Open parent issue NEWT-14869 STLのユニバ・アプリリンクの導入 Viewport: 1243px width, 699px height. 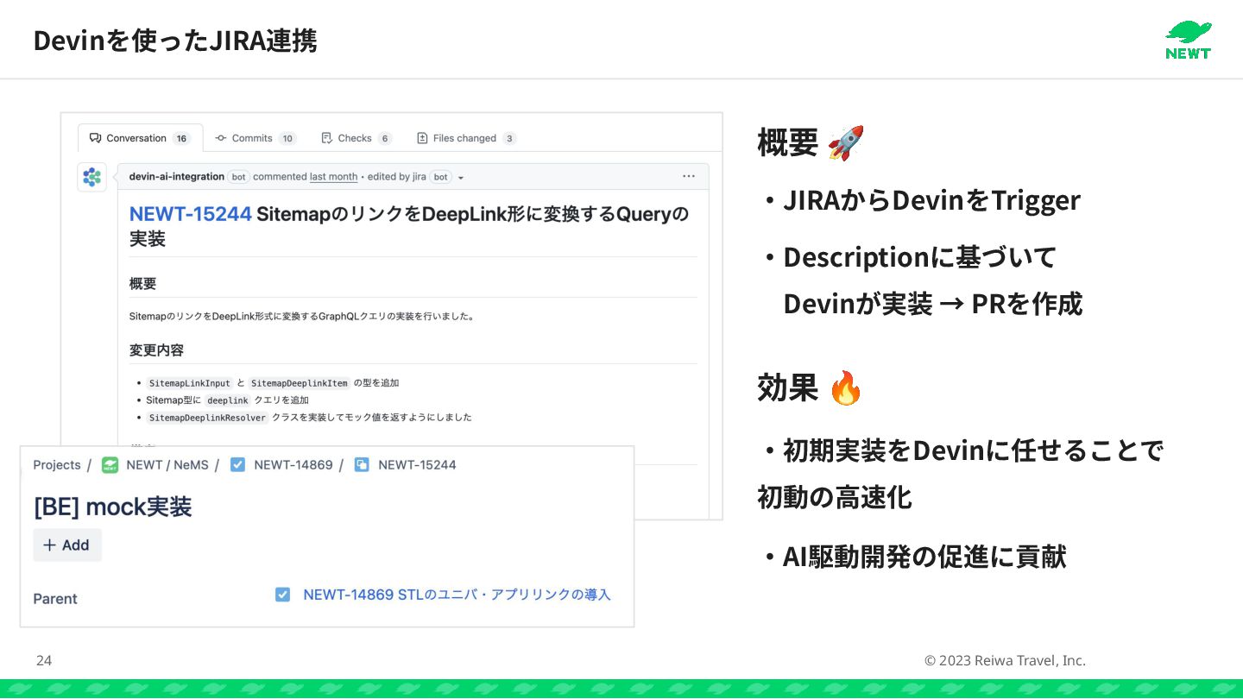[457, 595]
